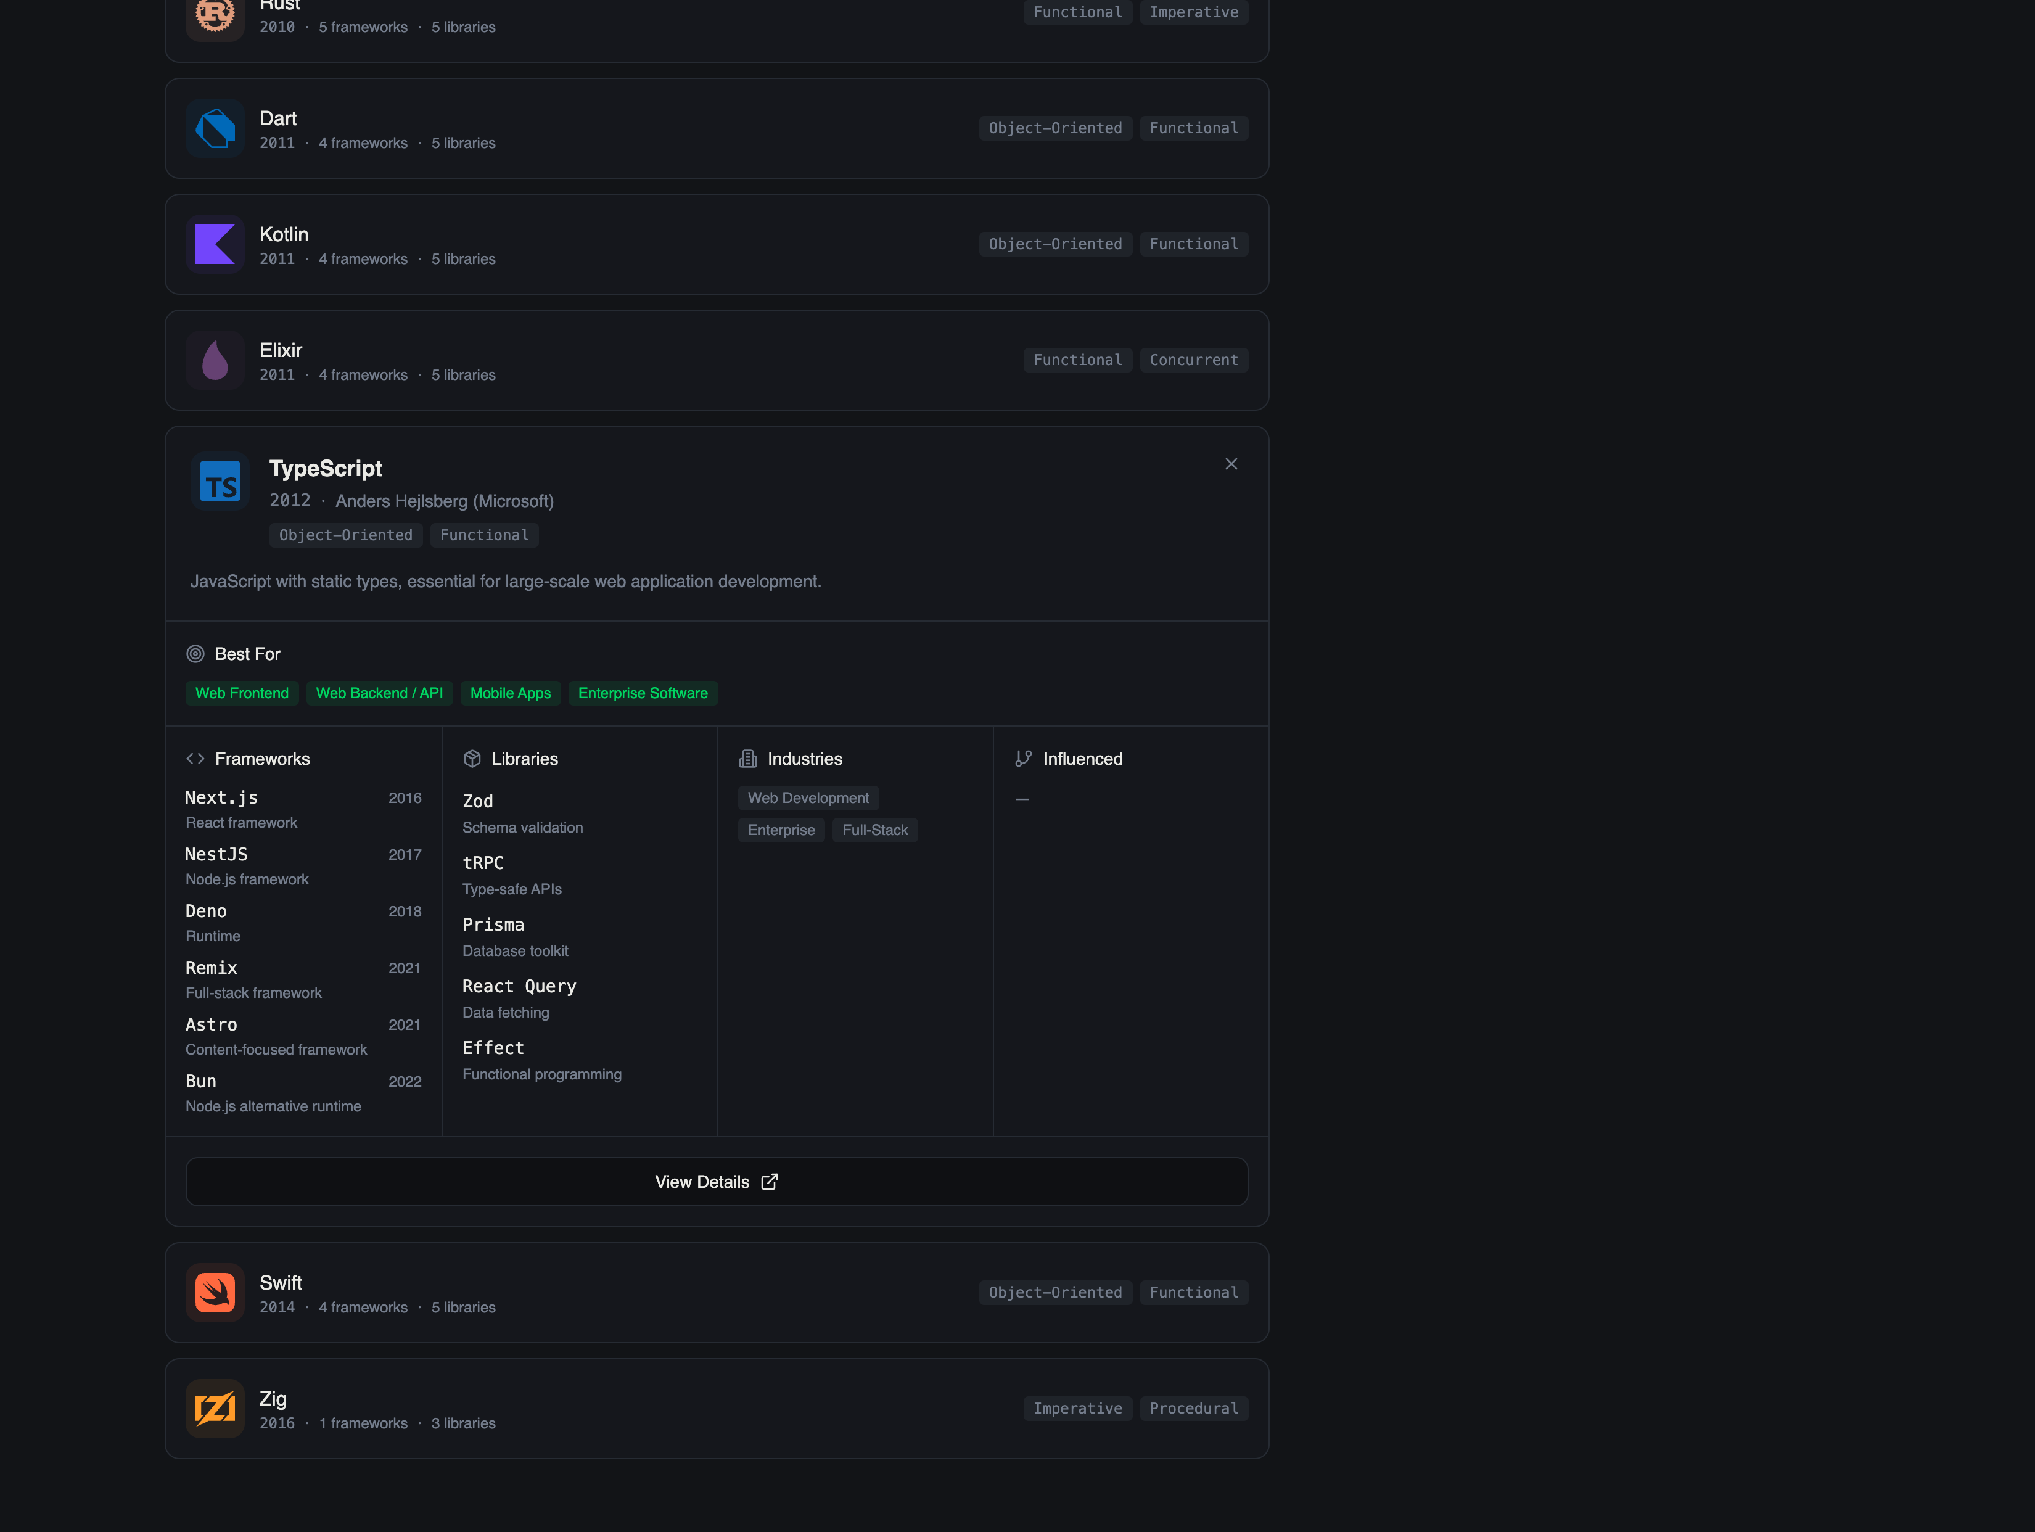2035x1532 pixels.
Task: Click the Web Development industry tag
Action: pyautogui.click(x=808, y=799)
